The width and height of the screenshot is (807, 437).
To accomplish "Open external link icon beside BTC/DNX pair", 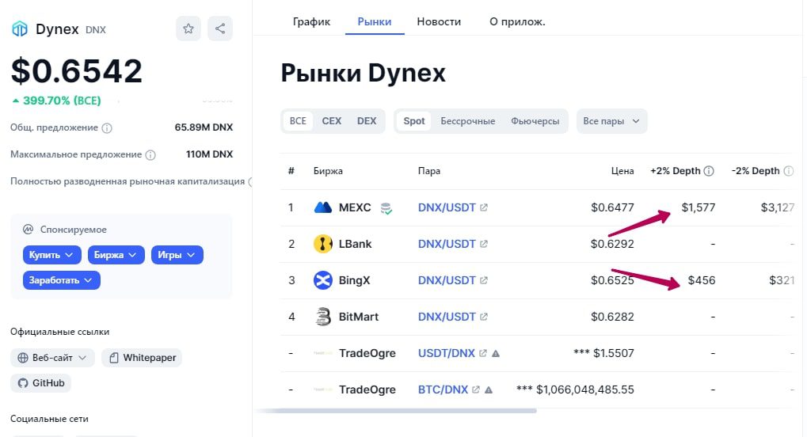I will tap(476, 389).
